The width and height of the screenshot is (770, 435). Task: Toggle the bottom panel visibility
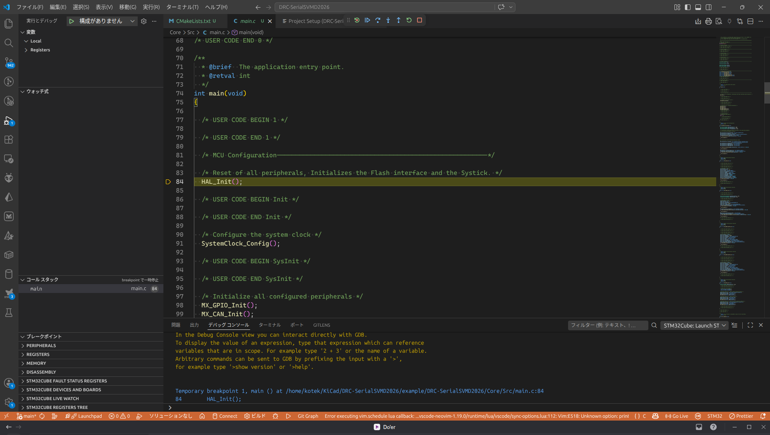click(698, 7)
